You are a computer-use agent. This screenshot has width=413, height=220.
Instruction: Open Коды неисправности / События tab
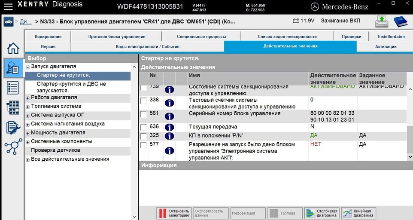tap(148, 46)
